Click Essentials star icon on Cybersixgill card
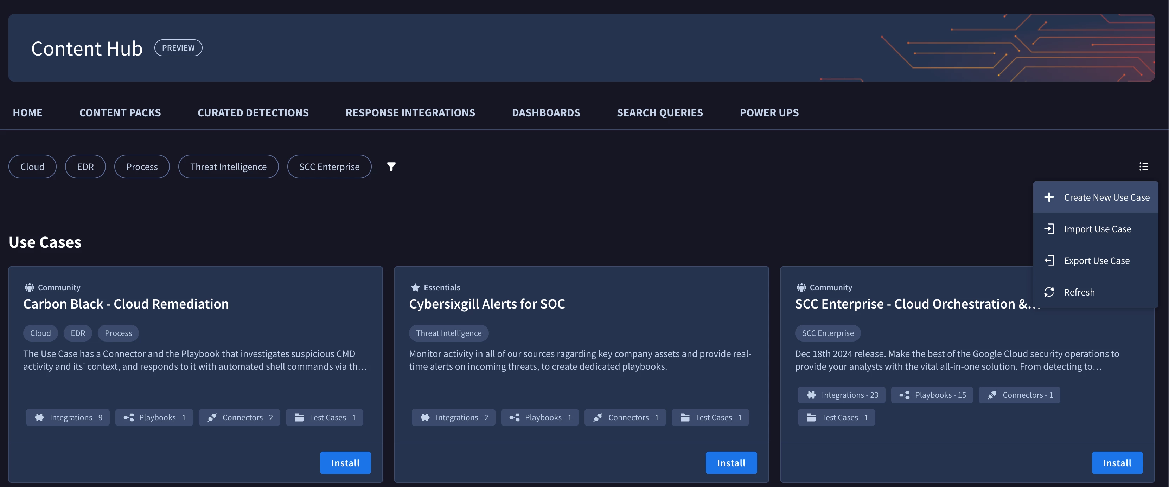1169x487 pixels. point(415,287)
